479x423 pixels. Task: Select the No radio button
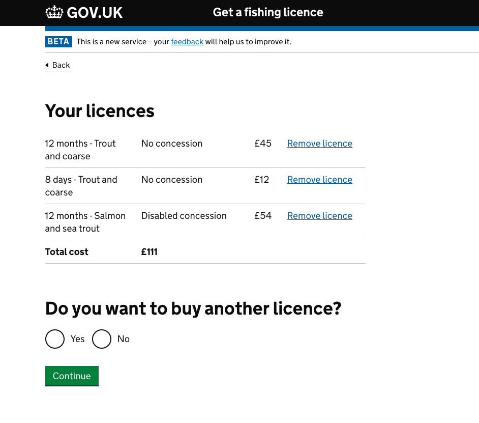point(102,339)
